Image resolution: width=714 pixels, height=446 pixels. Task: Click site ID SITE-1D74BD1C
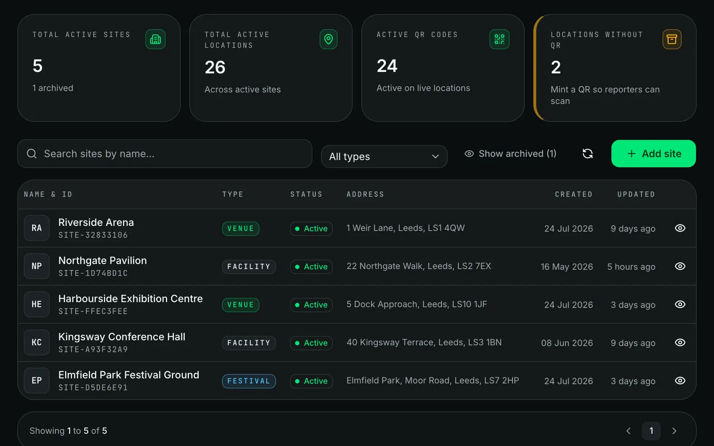click(93, 273)
